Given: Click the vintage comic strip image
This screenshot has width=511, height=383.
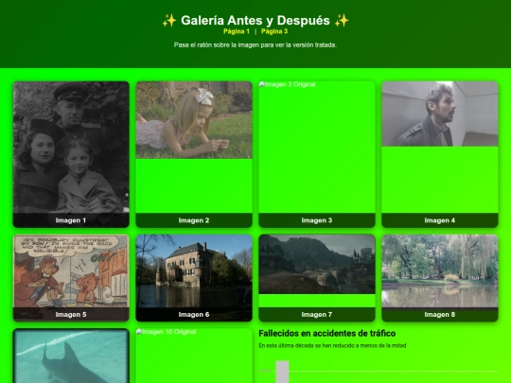Looking at the screenshot, I should tap(71, 277).
